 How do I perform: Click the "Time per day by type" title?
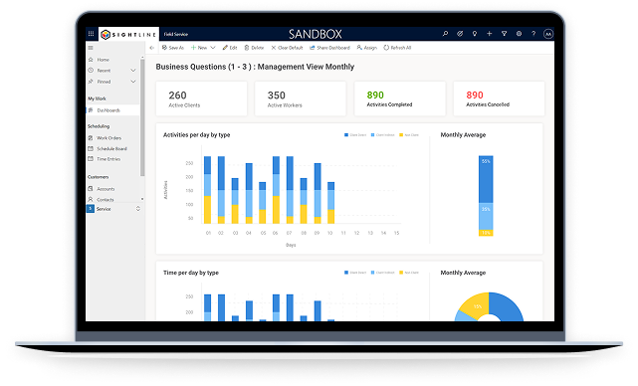pyautogui.click(x=191, y=273)
